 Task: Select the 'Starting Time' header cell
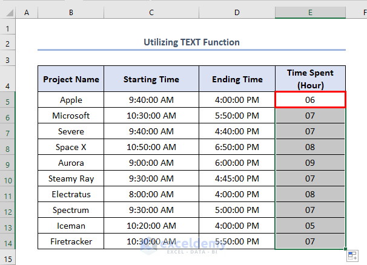151,79
